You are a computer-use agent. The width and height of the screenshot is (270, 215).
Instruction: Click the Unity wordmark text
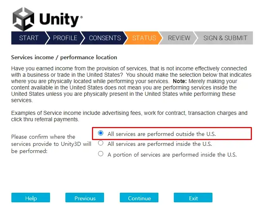coord(59,19)
